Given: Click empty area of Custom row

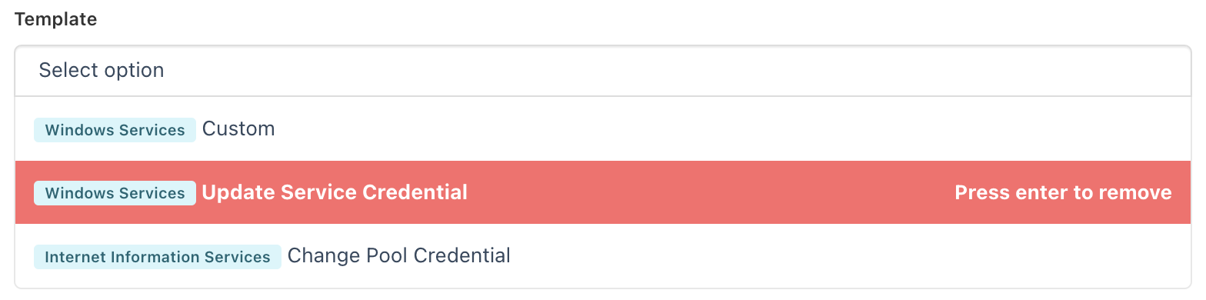Looking at the screenshot, I should click(731, 129).
